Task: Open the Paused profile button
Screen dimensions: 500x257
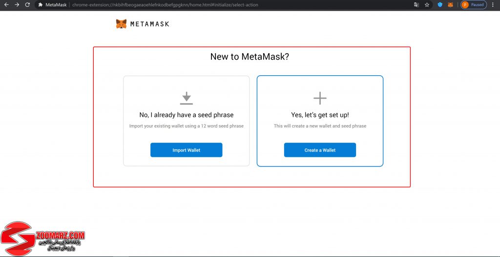Action: [474, 5]
